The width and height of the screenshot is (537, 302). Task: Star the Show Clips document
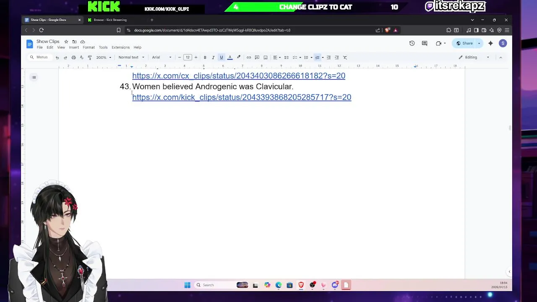point(66,42)
